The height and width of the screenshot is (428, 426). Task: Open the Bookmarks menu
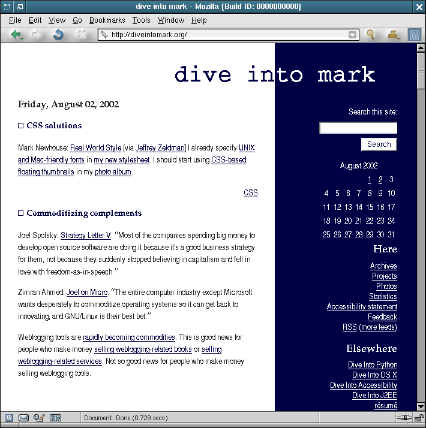[x=107, y=20]
